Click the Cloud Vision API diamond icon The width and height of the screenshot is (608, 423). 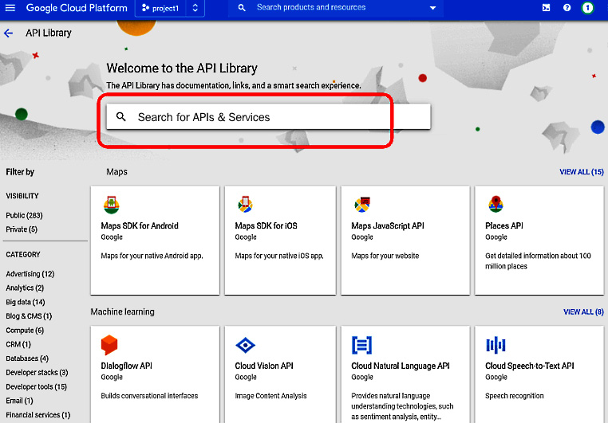pos(245,345)
